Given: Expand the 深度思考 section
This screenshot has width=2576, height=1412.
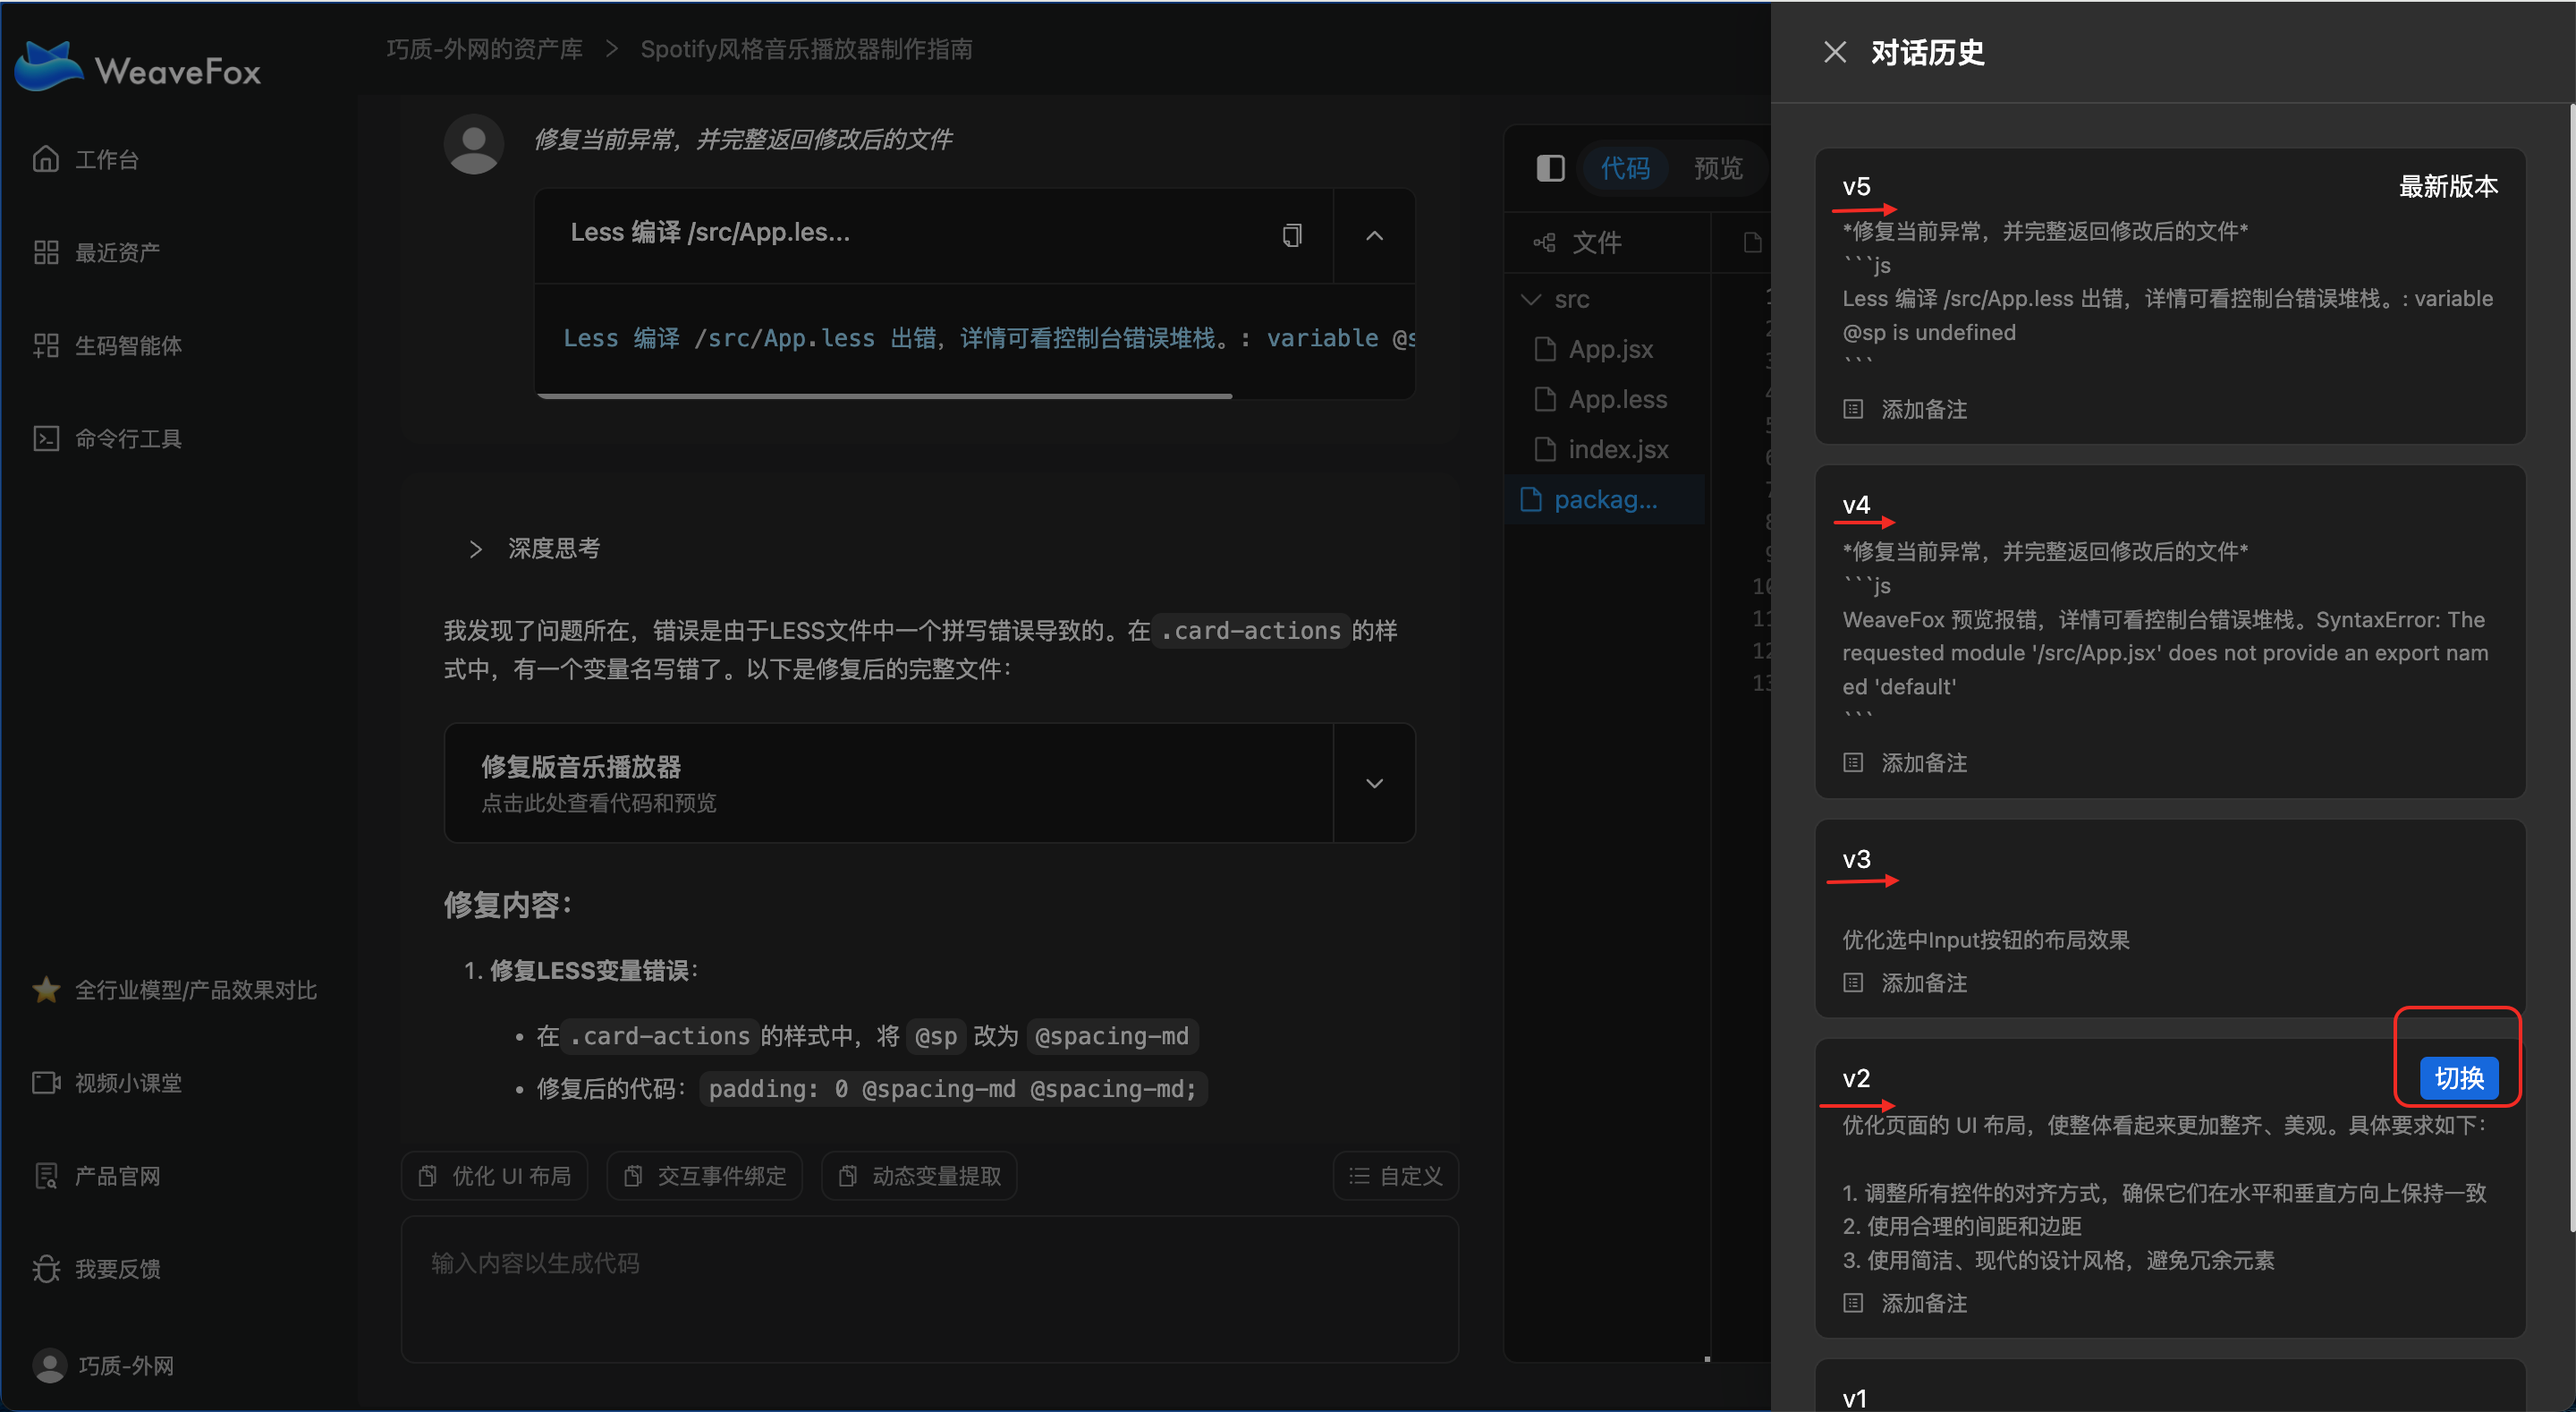Looking at the screenshot, I should point(476,549).
